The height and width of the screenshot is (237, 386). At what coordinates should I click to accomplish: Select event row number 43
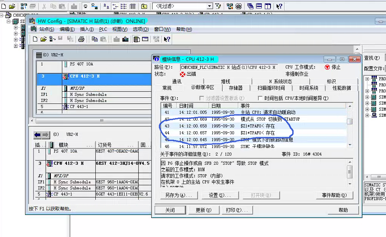[253, 126]
